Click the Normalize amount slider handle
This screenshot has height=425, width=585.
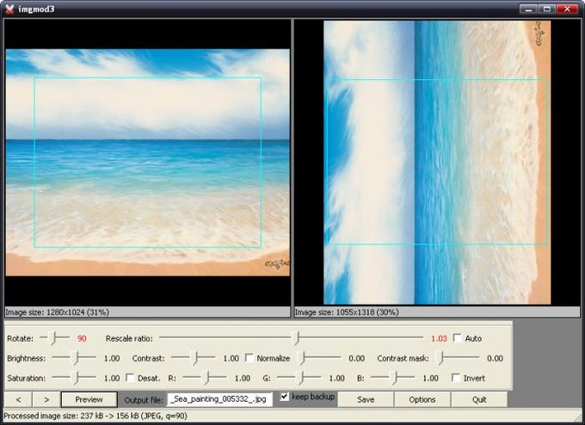tap(303, 358)
